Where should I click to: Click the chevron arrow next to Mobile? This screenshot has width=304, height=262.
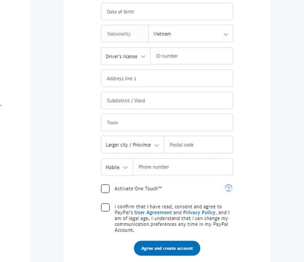pyautogui.click(x=125, y=168)
